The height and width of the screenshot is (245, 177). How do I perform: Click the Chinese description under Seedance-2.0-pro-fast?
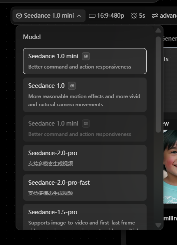point(51,193)
